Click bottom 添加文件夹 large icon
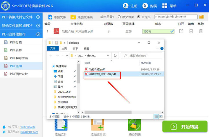This screenshot has width=209, height=137. click(98, 125)
